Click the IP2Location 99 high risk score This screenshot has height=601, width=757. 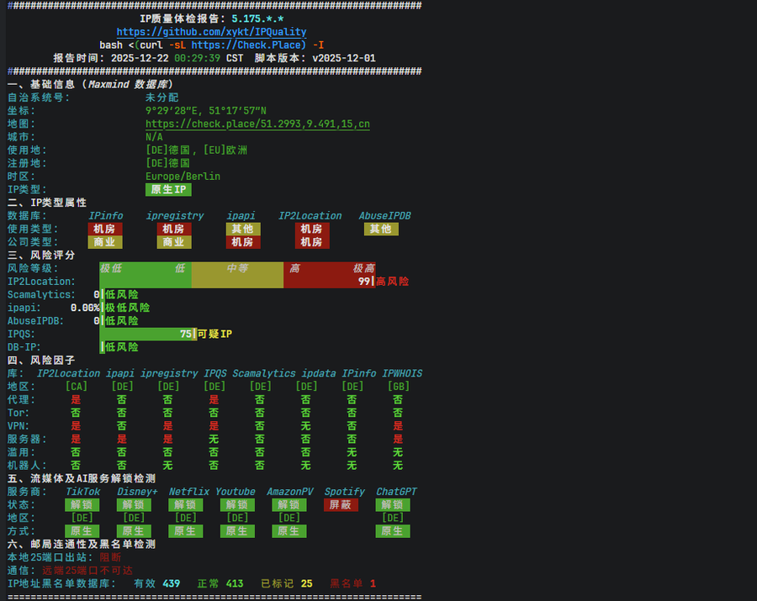[x=364, y=282]
